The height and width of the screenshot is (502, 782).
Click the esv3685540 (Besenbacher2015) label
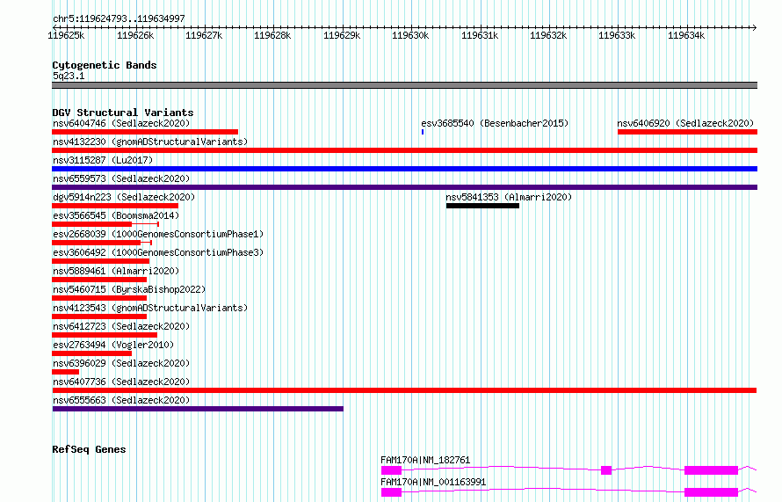click(x=495, y=123)
